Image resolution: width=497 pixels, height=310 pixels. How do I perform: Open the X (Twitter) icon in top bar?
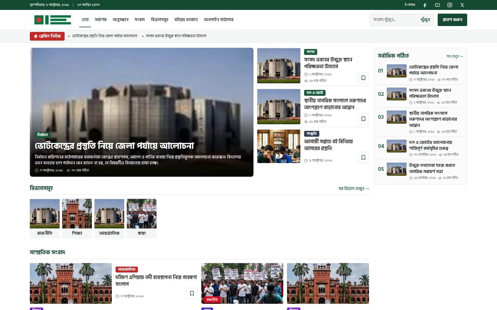point(462,5)
